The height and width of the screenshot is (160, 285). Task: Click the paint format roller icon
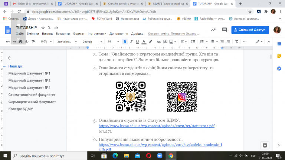click(x=27, y=42)
